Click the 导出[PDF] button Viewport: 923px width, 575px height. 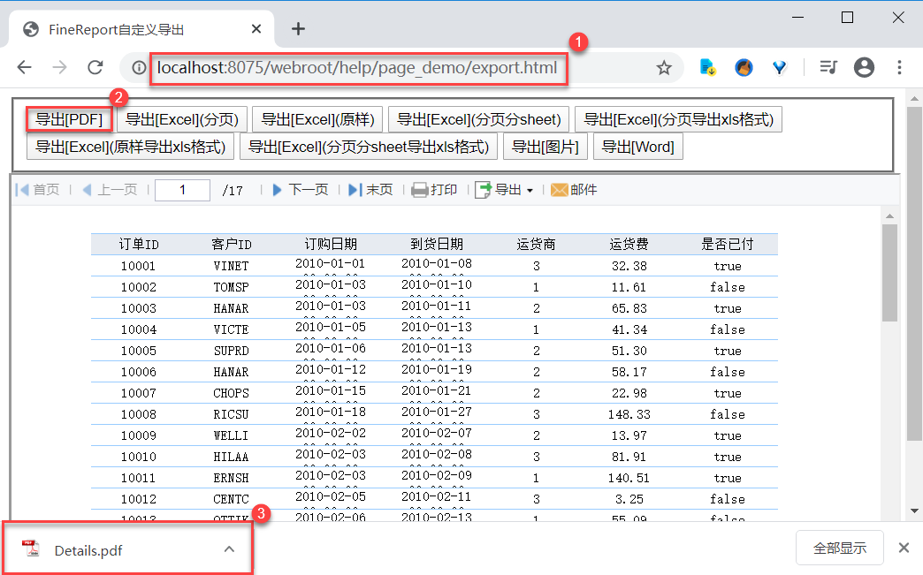coord(69,119)
